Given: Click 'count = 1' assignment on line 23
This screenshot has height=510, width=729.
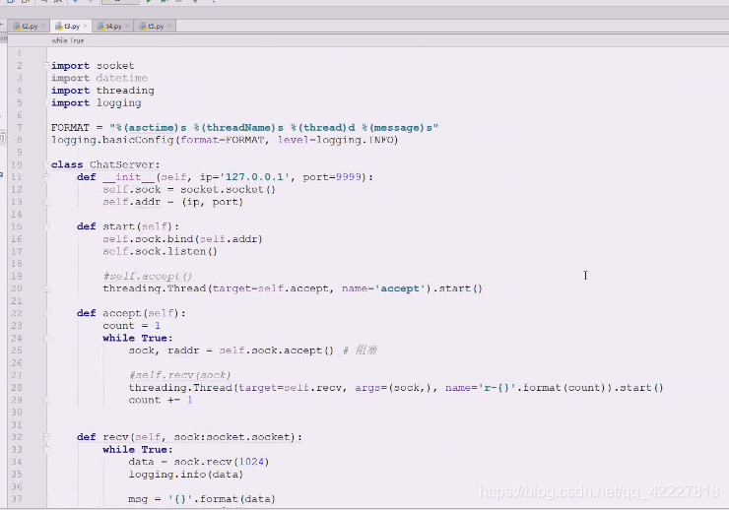Looking at the screenshot, I should click(132, 326).
